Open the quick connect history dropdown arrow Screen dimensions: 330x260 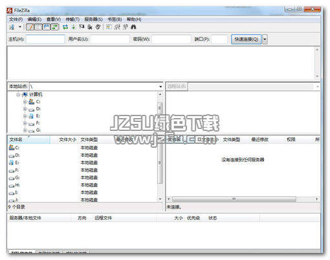click(x=265, y=39)
